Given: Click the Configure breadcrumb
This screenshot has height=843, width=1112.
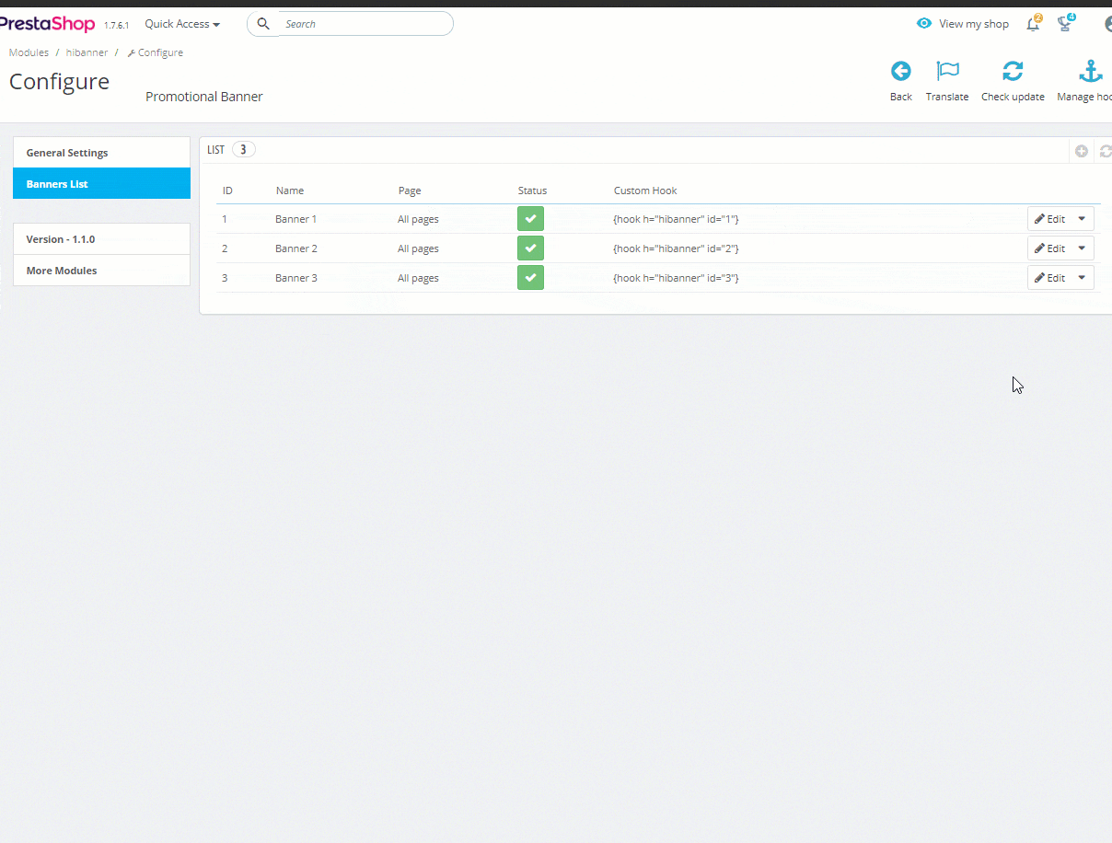Looking at the screenshot, I should coord(156,52).
